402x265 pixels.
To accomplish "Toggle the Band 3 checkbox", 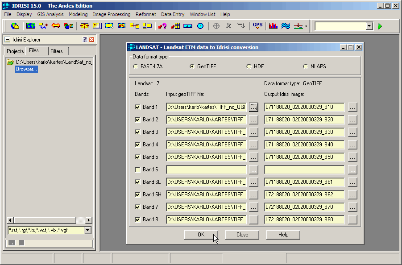I will tap(138, 132).
